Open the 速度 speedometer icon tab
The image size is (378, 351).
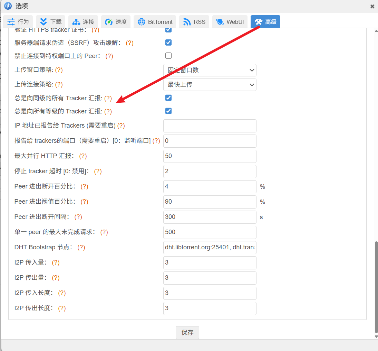(x=109, y=22)
